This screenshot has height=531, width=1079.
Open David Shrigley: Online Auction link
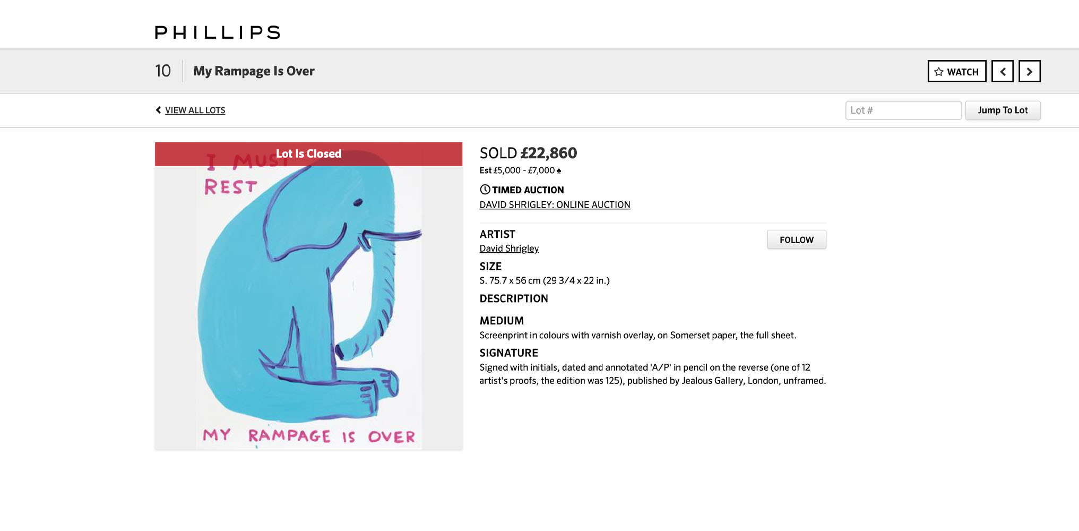point(555,205)
